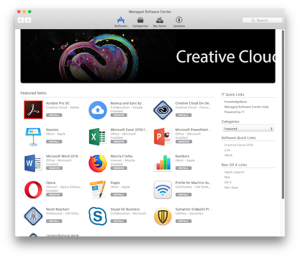
Task: Open Profile for Machine Auth Wi-Fi icon
Action: 163,190
